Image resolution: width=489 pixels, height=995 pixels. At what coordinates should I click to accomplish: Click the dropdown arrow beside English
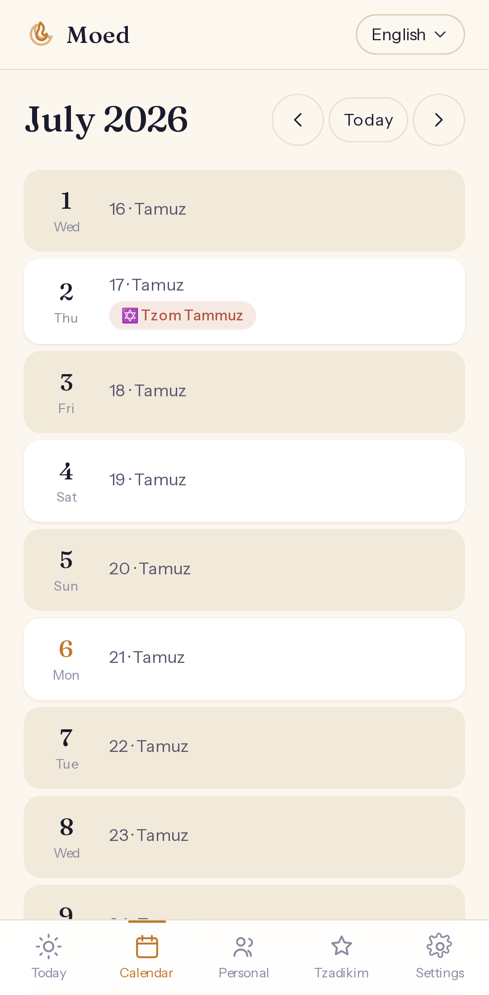pyautogui.click(x=440, y=34)
